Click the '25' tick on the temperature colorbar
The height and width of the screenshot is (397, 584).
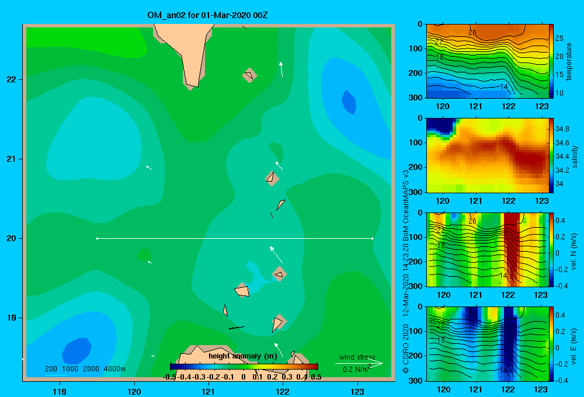click(x=559, y=39)
